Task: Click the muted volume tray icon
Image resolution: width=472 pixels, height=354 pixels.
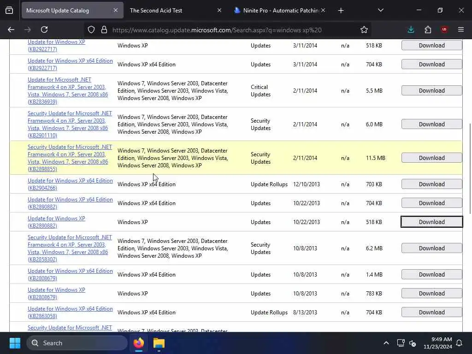Action: [x=413, y=343]
